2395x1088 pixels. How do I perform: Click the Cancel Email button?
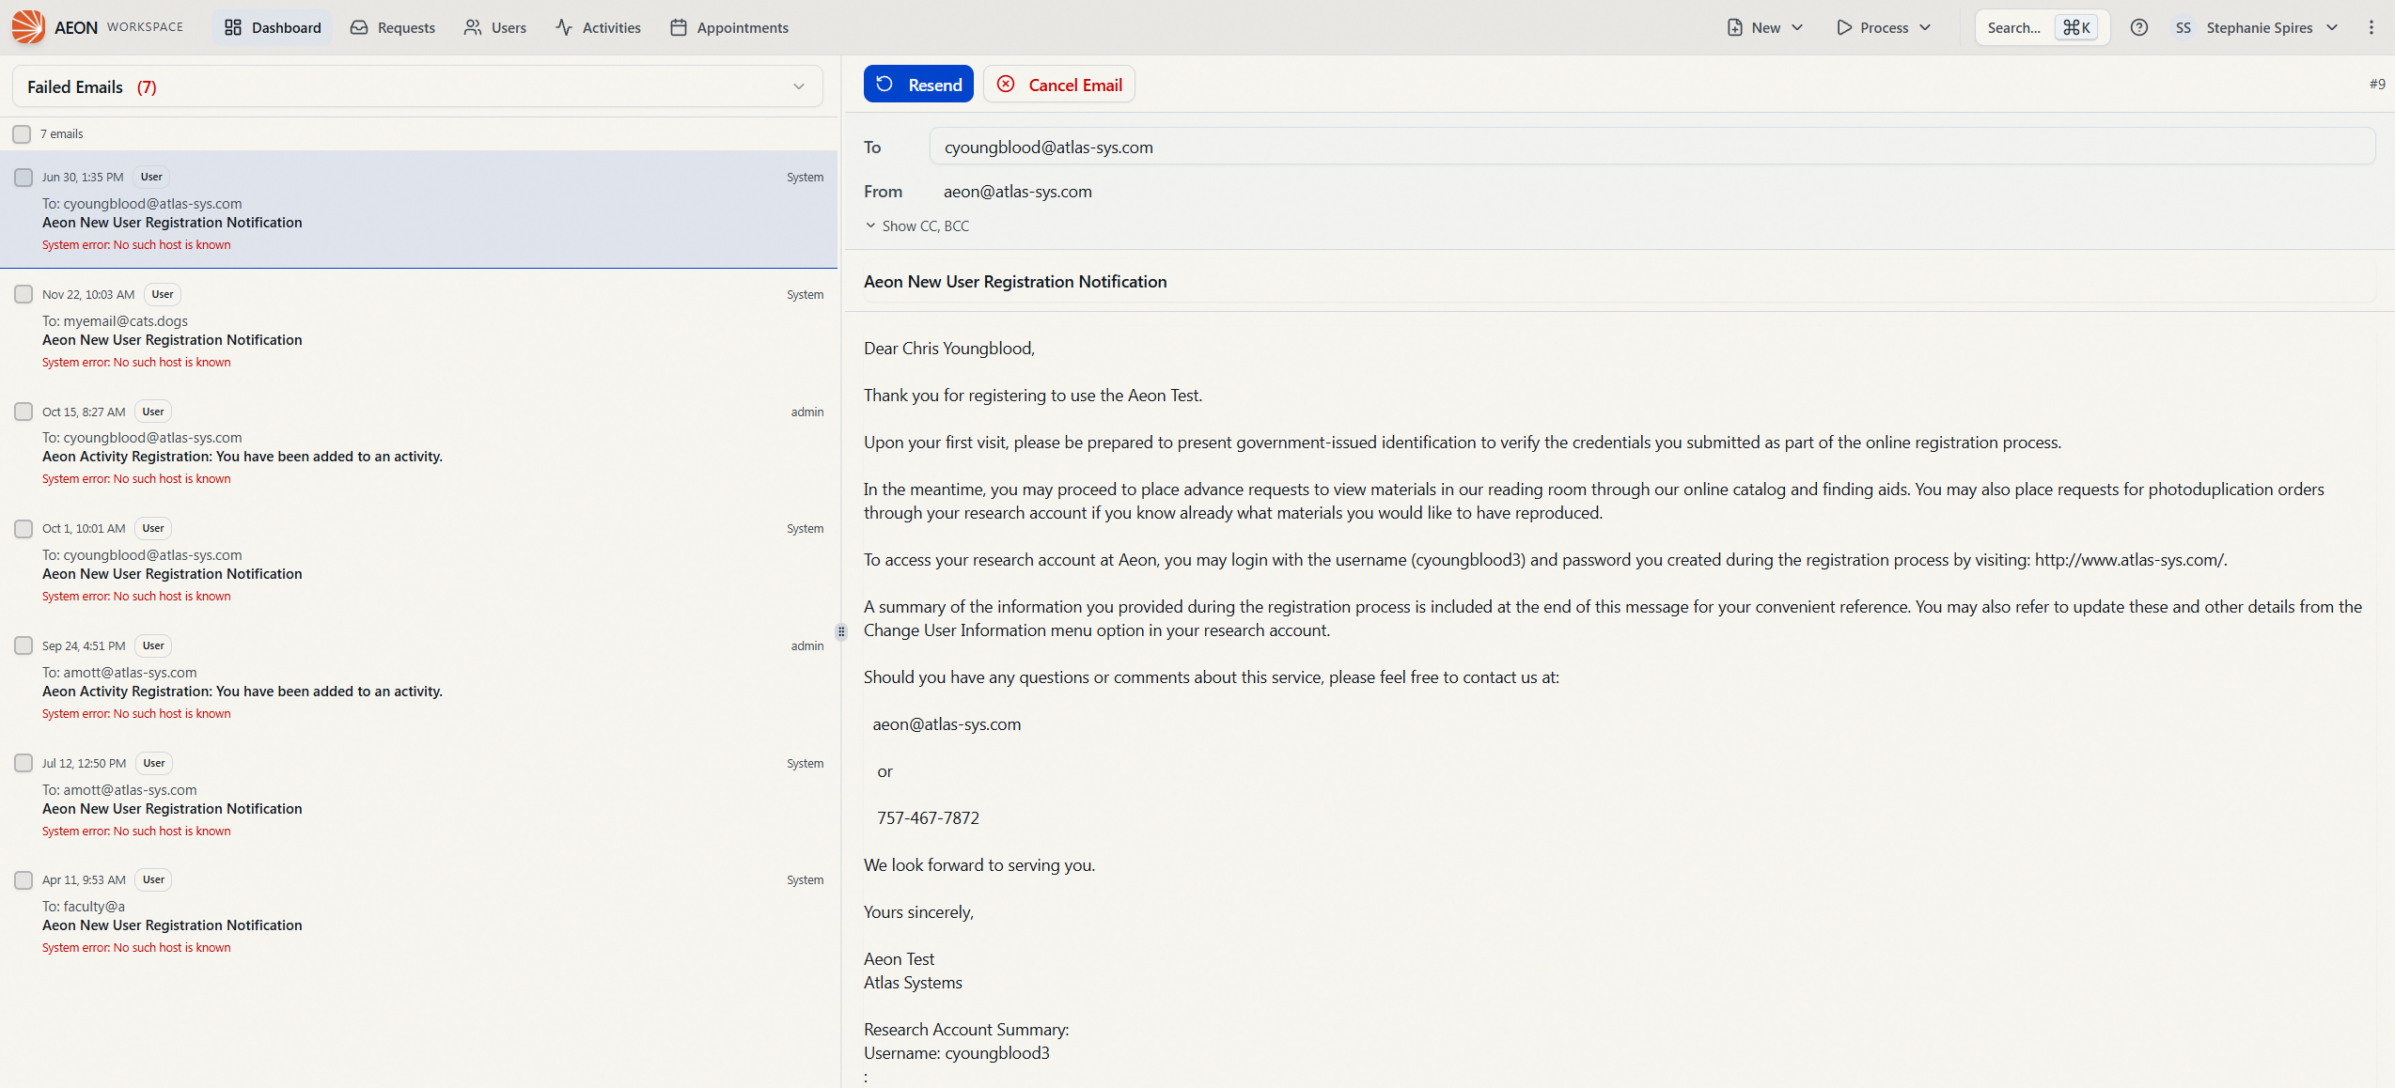(1059, 84)
